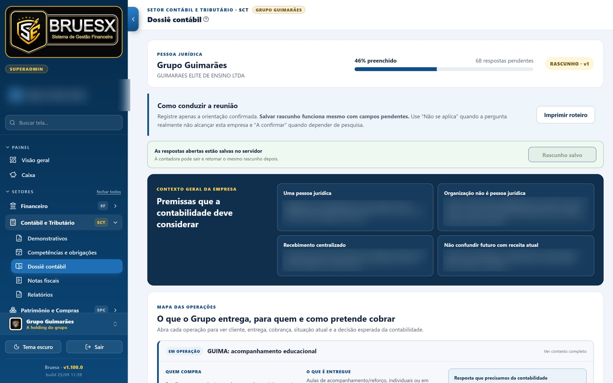Switch to Tema escuro

[33, 347]
